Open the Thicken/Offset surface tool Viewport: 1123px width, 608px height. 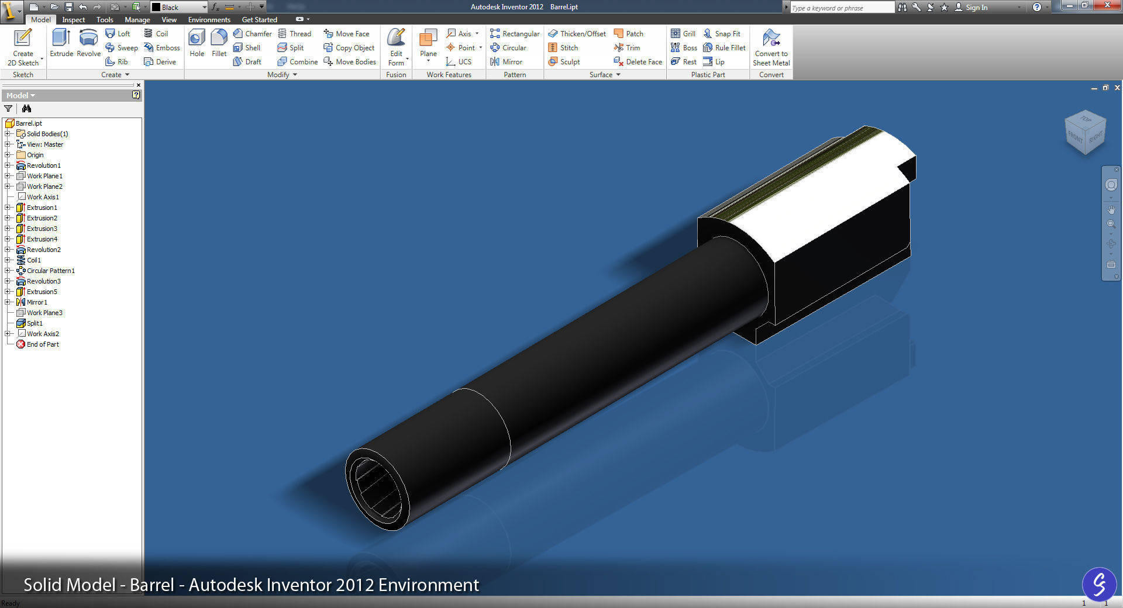pyautogui.click(x=577, y=34)
